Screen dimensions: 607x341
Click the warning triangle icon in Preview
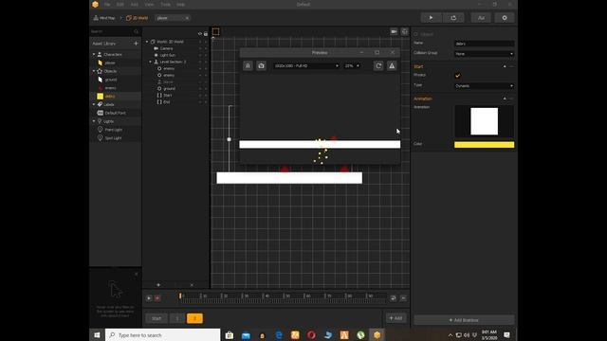click(x=392, y=65)
